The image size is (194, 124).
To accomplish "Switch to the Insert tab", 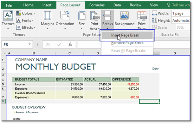I will (47, 5).
